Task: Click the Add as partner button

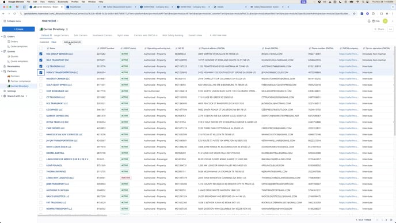Action: pos(72,42)
